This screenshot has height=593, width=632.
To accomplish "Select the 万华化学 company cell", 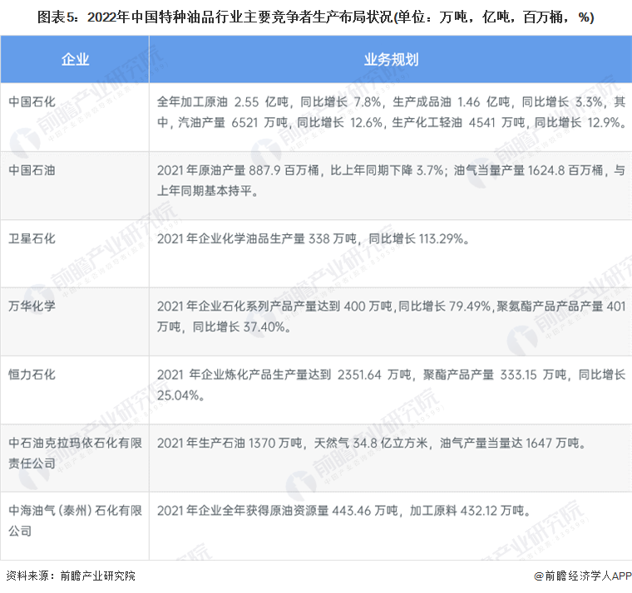I will pos(32,306).
